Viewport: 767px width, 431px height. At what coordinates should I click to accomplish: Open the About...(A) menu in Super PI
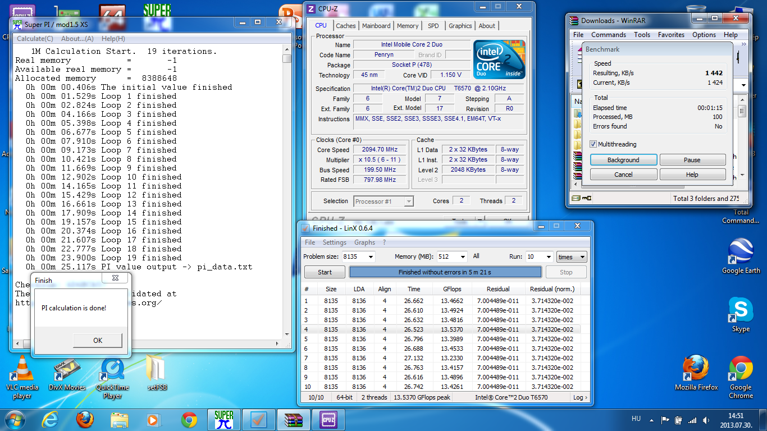coord(77,39)
